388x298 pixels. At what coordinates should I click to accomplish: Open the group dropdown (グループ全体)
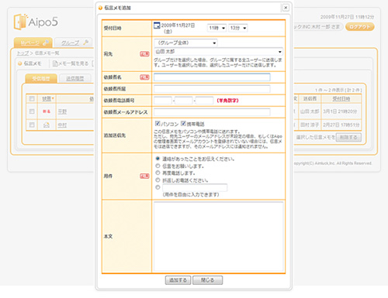click(185, 43)
